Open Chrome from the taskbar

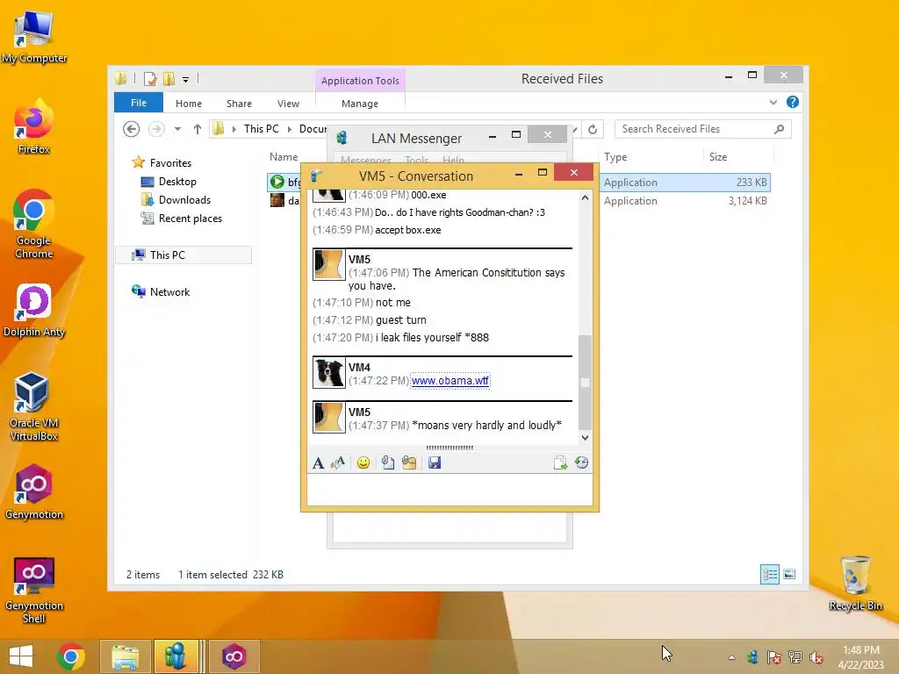(71, 656)
